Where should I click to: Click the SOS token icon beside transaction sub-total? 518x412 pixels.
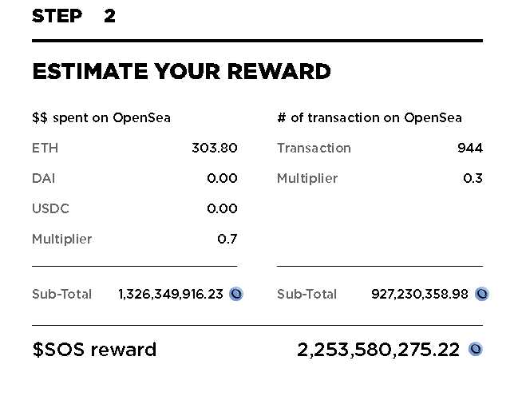click(481, 294)
